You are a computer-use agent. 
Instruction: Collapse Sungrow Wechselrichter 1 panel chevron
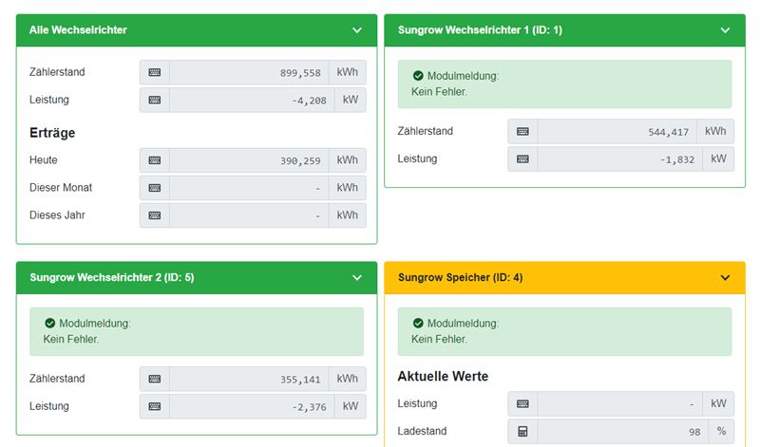[x=725, y=30]
